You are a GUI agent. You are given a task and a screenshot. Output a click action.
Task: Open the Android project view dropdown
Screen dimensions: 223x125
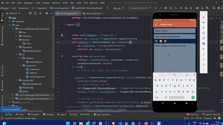coord(13,13)
